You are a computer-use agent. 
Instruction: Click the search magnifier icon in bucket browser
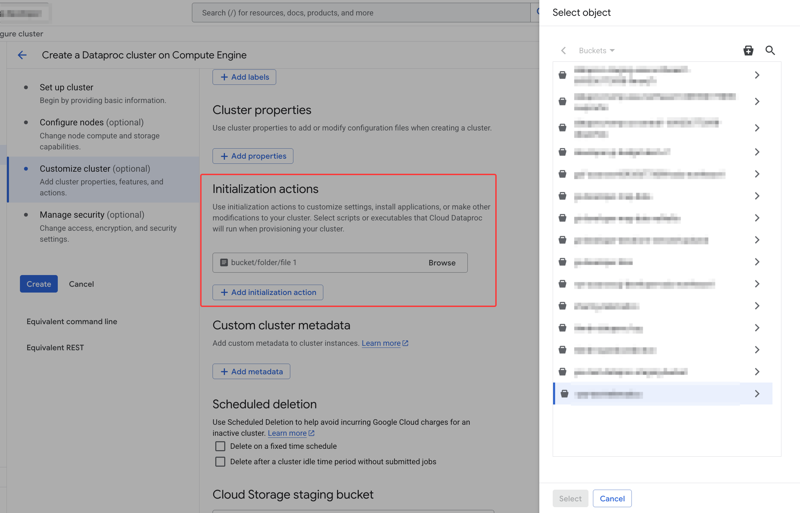tap(770, 50)
